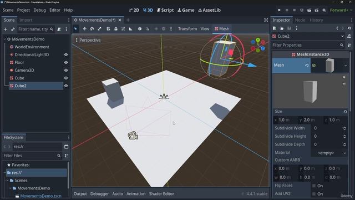Switch to the Import tab
The image size is (355, 200).
(x=26, y=20)
